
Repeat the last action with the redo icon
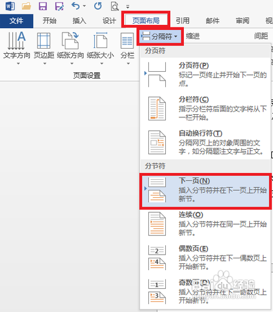point(98,6)
